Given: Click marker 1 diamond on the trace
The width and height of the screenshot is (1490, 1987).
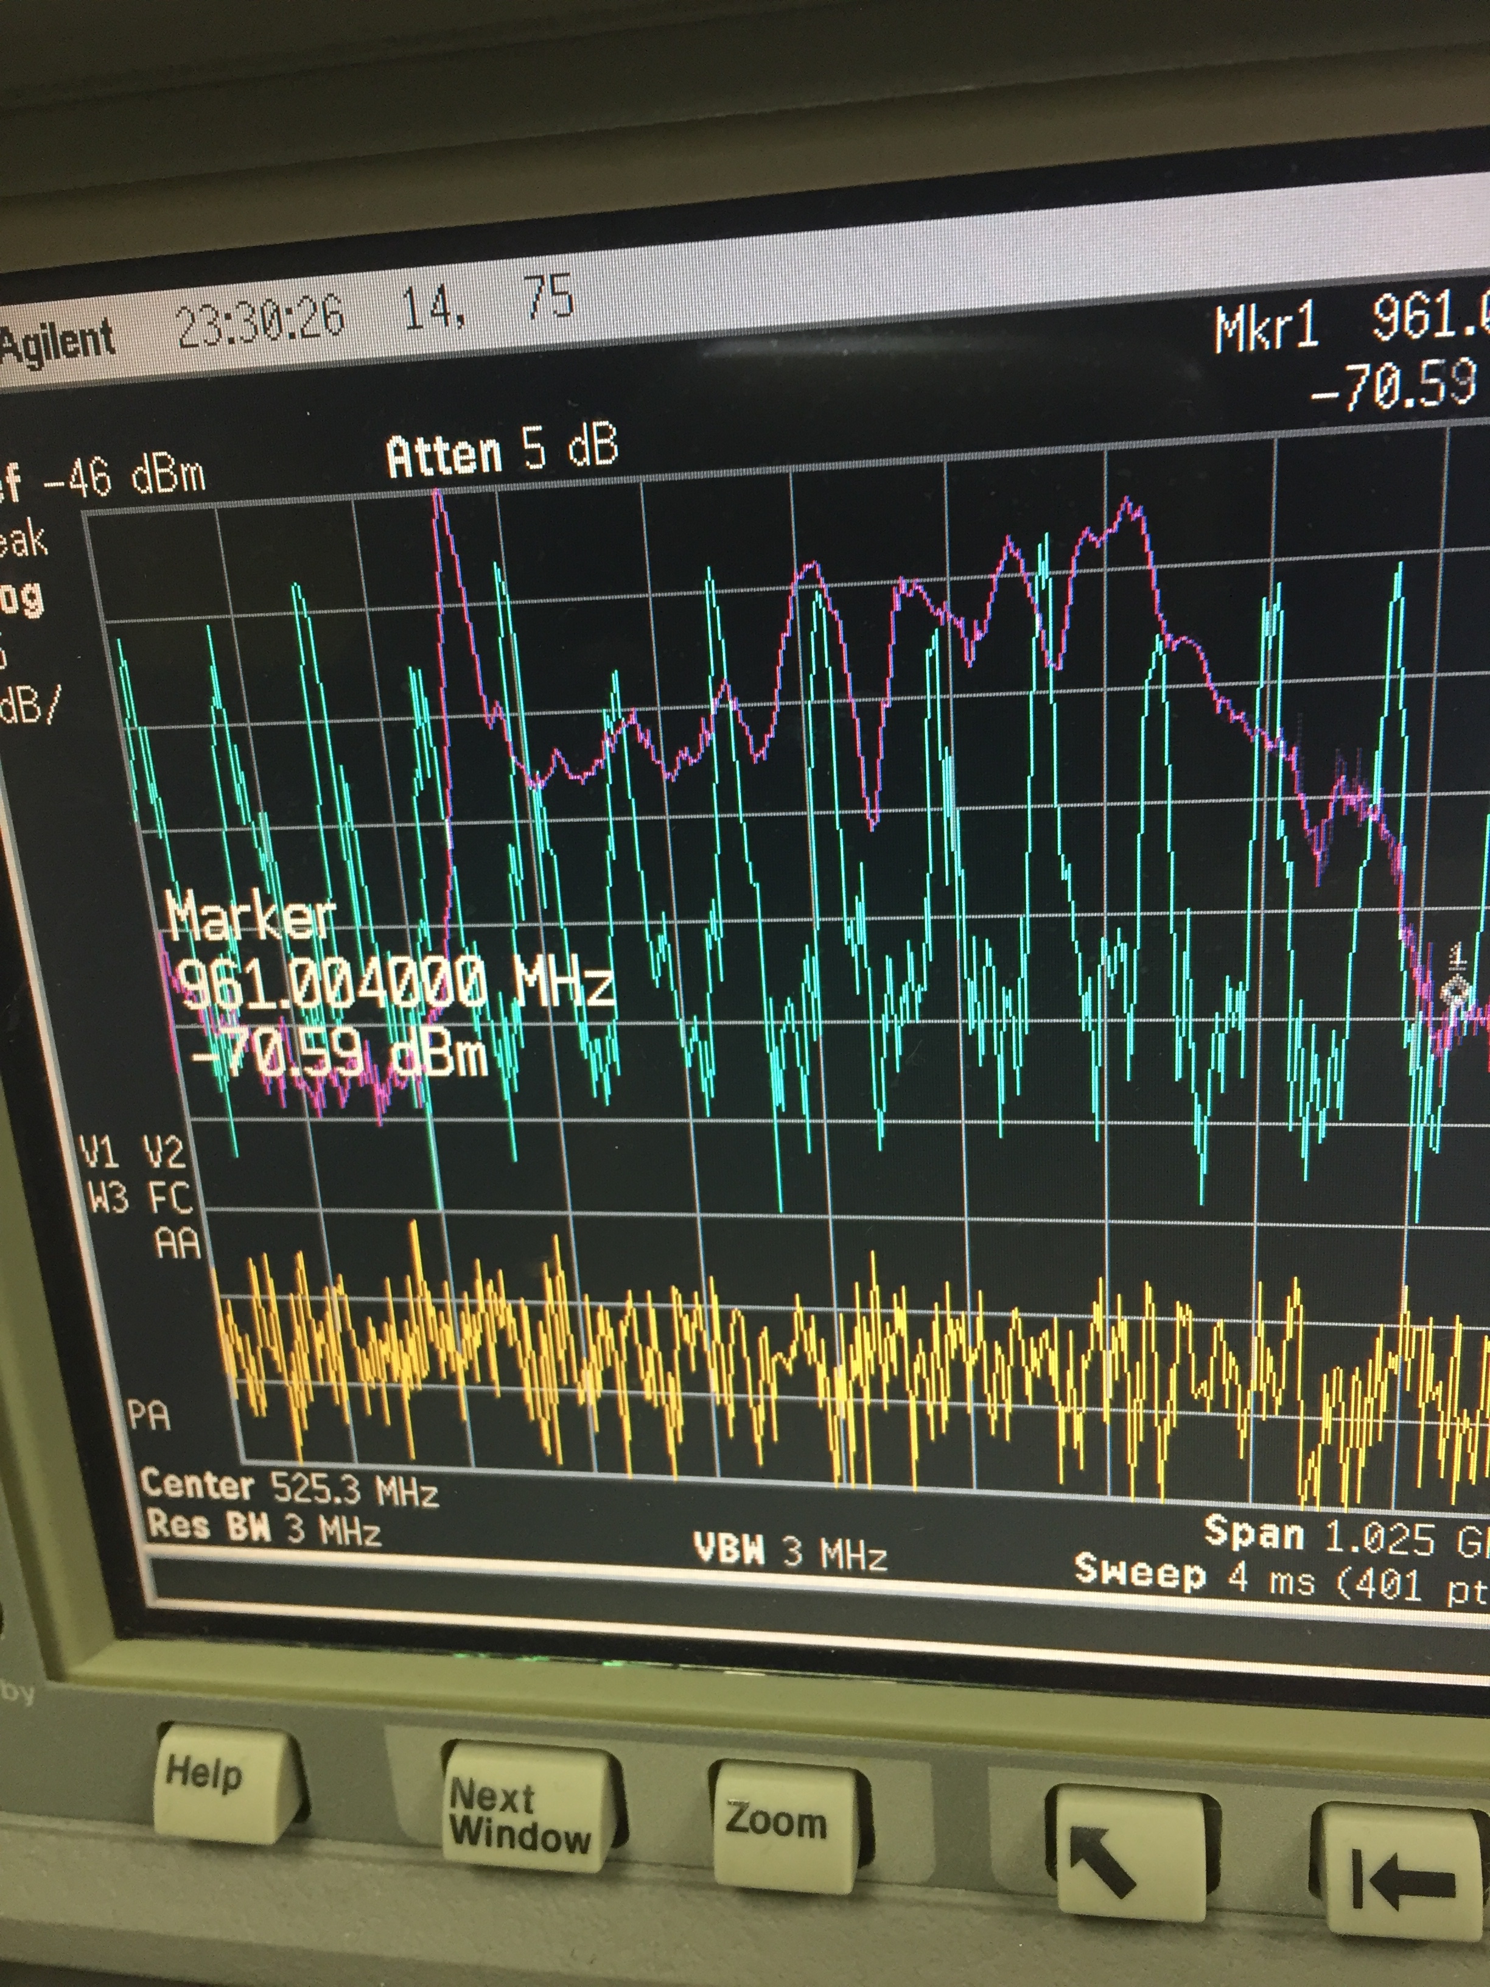Looking at the screenshot, I should [x=1456, y=992].
